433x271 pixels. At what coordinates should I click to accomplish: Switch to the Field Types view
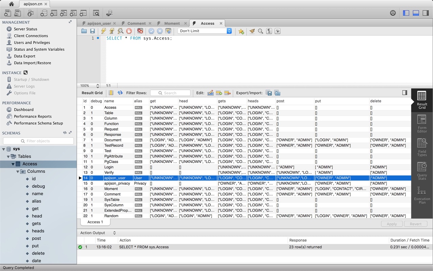(x=422, y=147)
